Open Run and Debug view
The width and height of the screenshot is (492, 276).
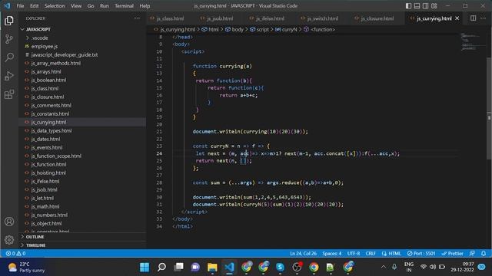9,76
